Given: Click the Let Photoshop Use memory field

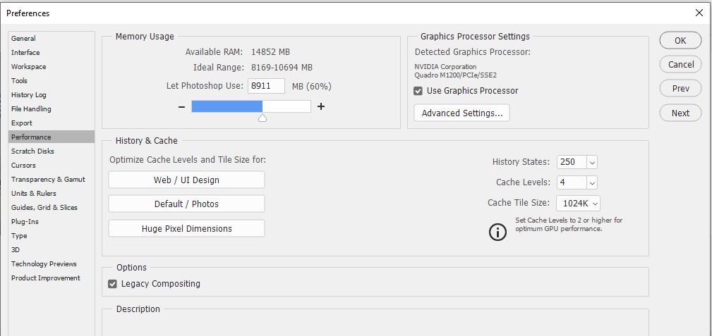Looking at the screenshot, I should click(267, 86).
